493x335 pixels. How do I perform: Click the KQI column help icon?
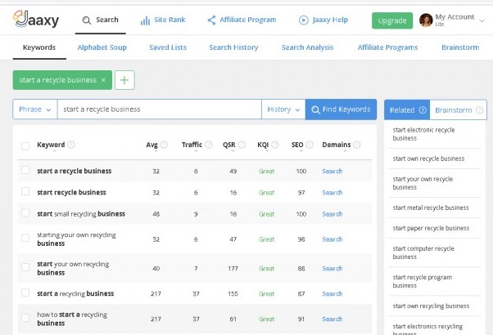(x=275, y=145)
